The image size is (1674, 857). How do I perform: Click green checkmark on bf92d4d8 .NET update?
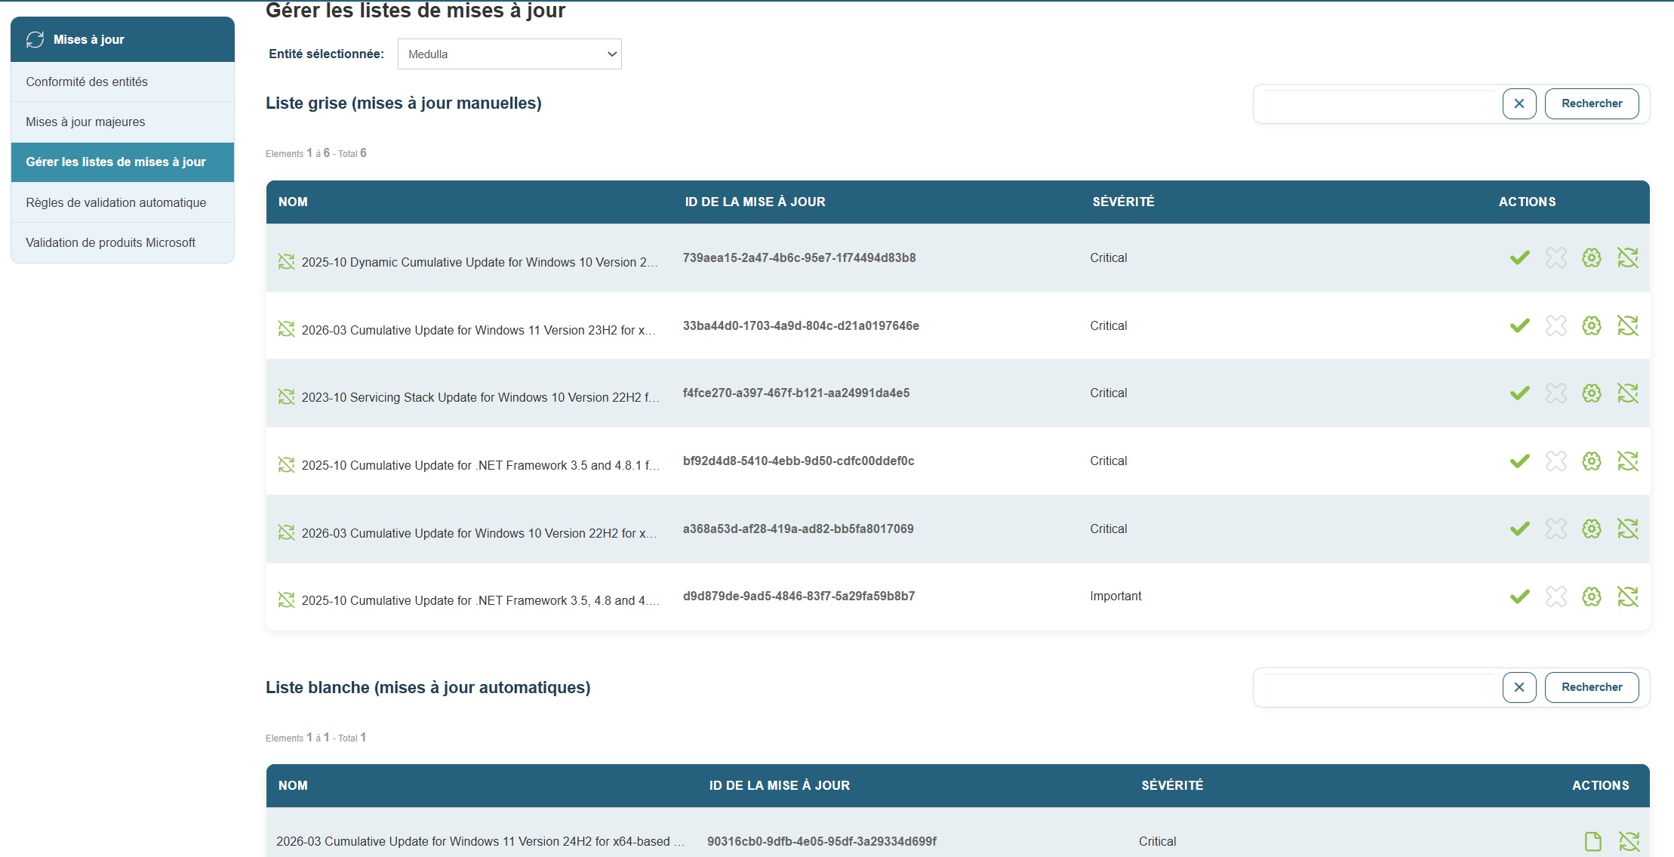(x=1519, y=461)
